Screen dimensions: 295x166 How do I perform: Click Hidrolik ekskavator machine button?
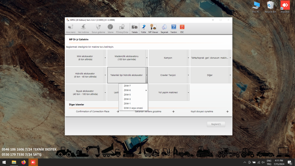pos(85,75)
